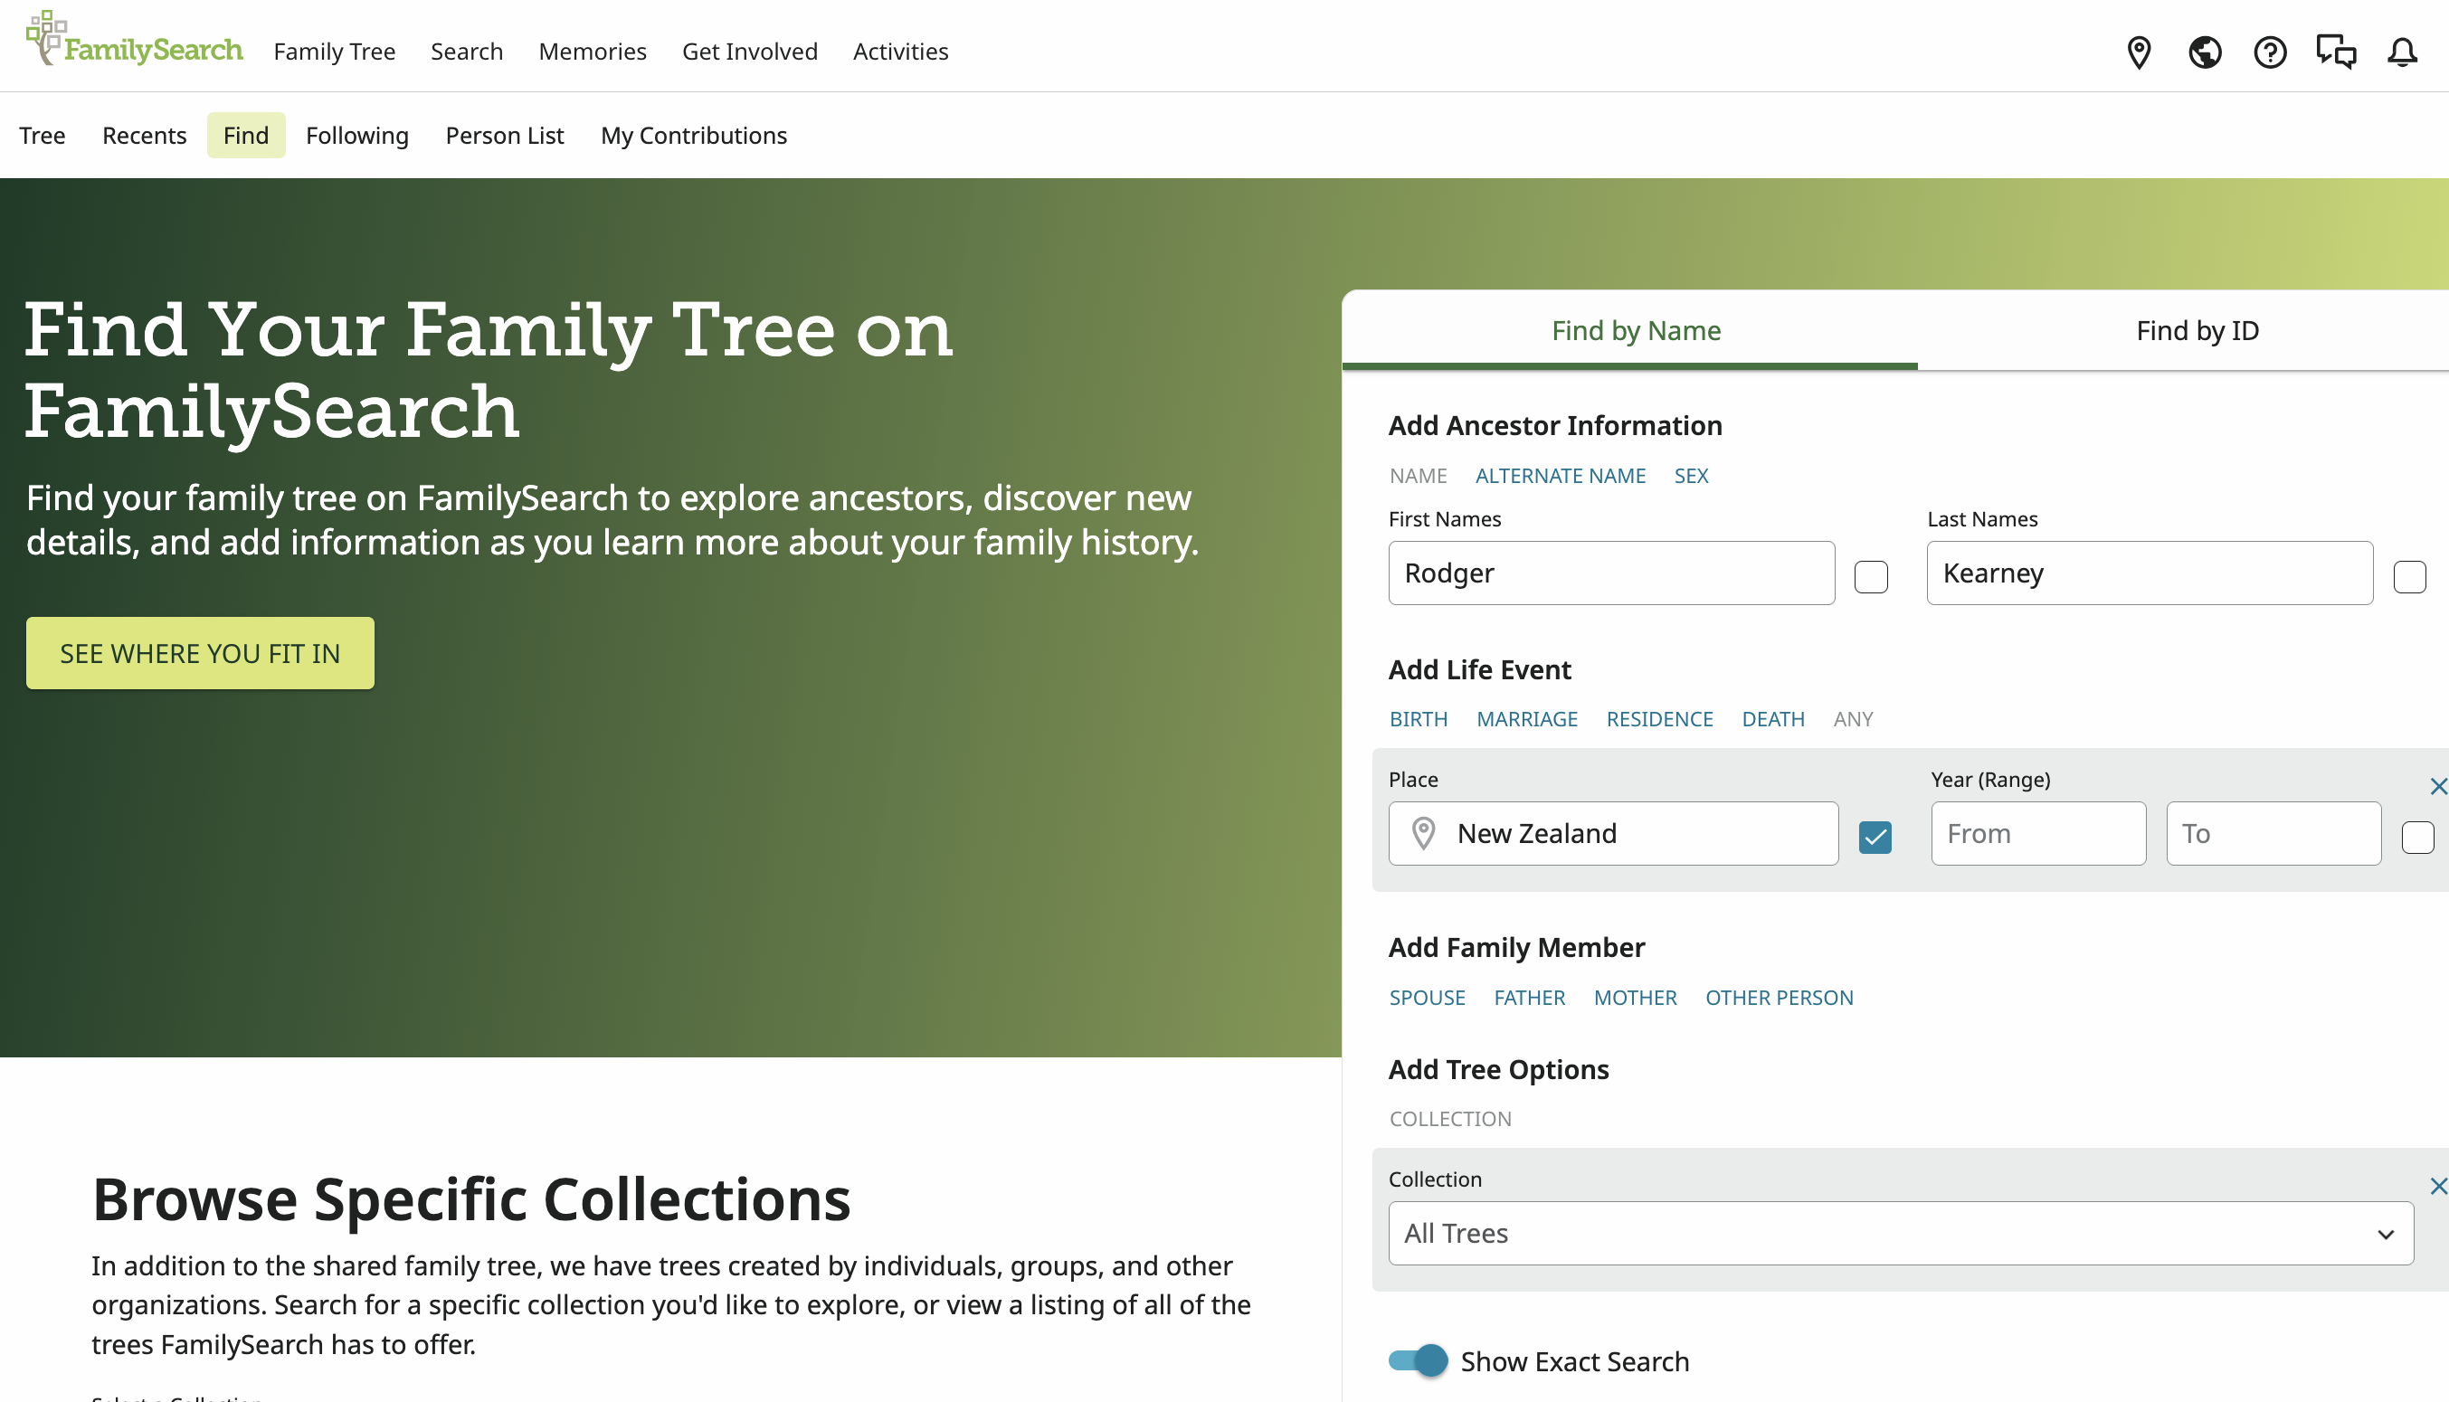
Task: Open the Person List tab
Action: [x=505, y=136]
